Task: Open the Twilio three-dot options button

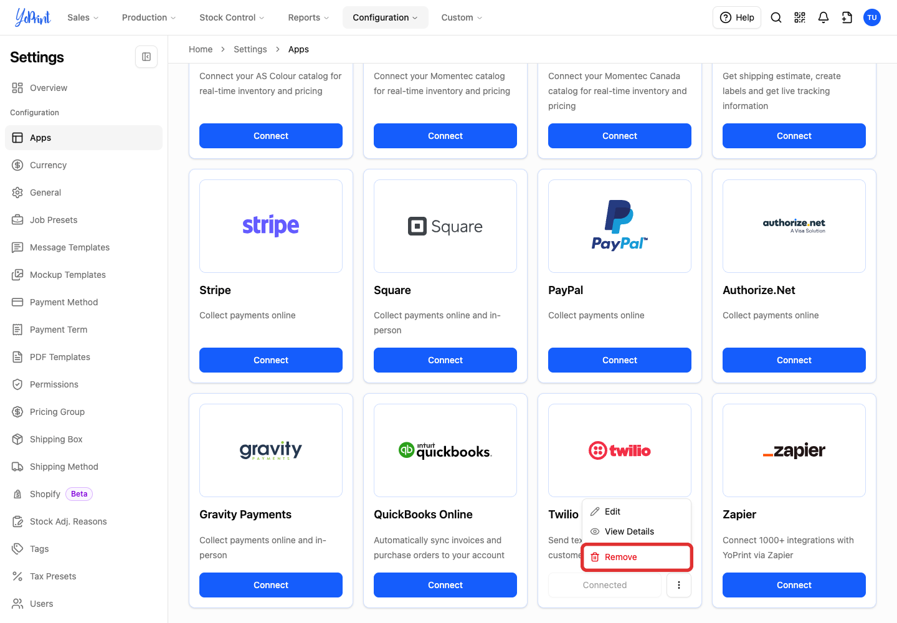Action: [679, 585]
